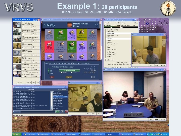The width and height of the screenshot is (181, 136).
Task: Click Size in the unknown video window
Action: pos(88,114)
